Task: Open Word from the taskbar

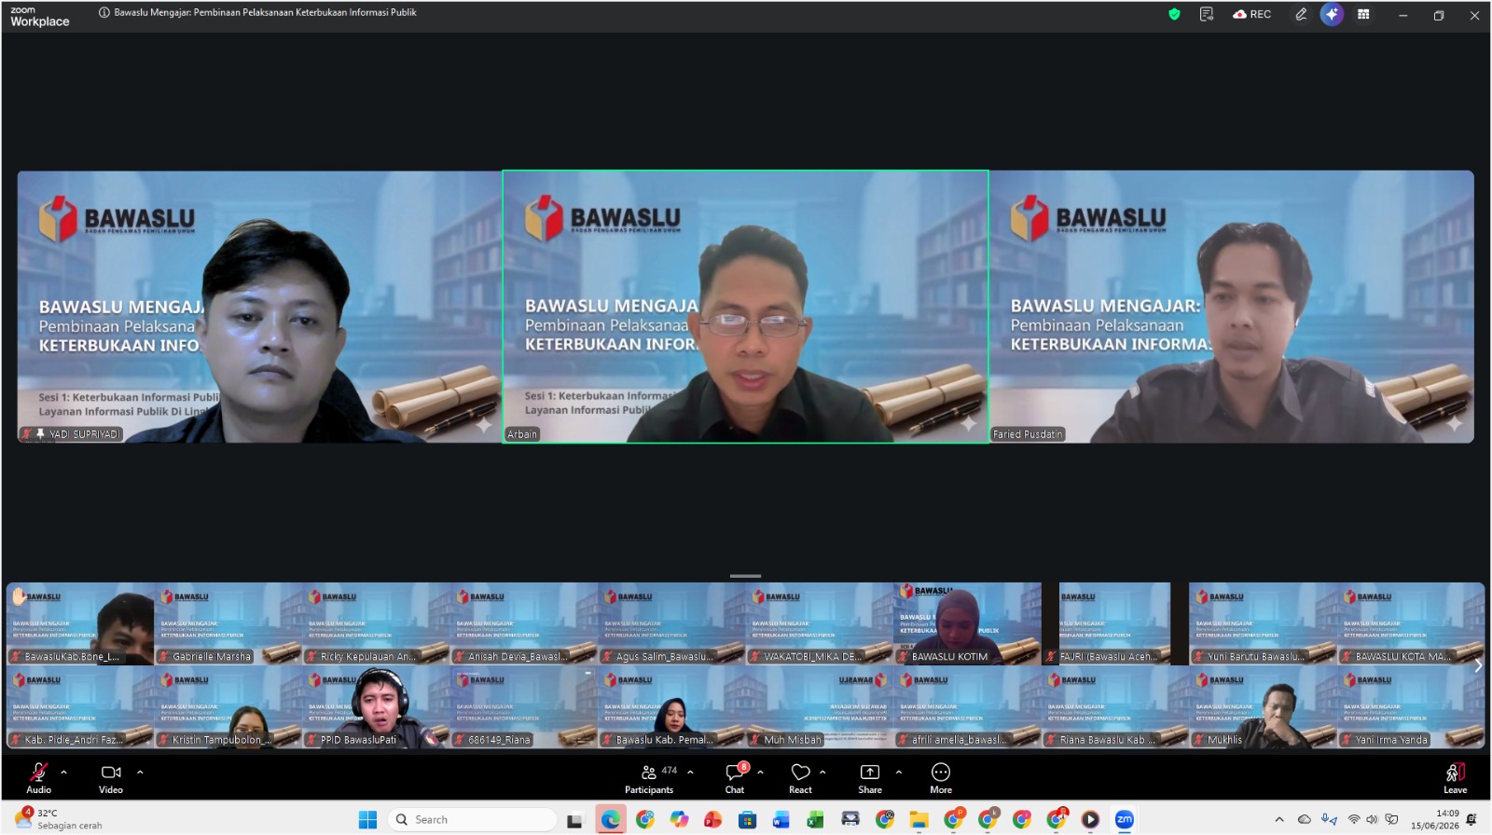Action: click(x=781, y=820)
